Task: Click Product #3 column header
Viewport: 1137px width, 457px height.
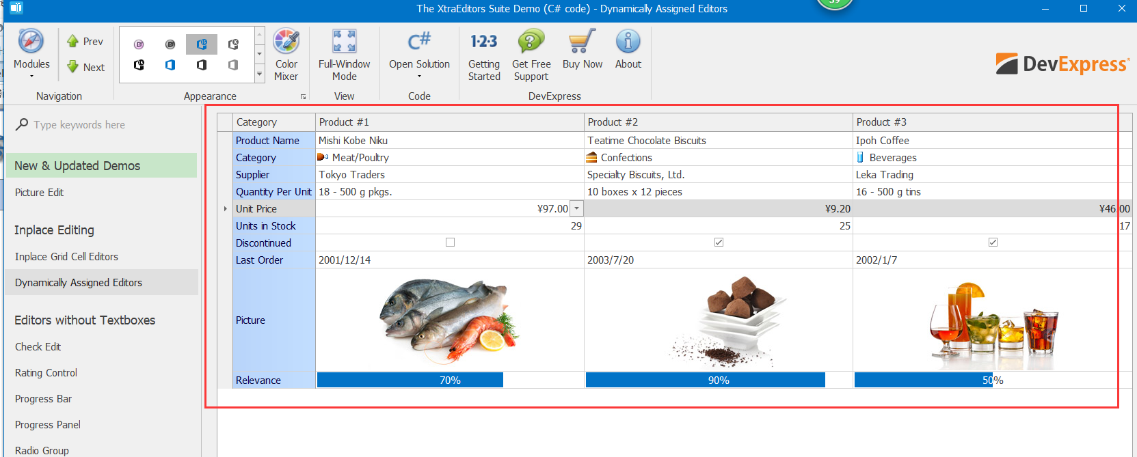Action: pyautogui.click(x=993, y=122)
